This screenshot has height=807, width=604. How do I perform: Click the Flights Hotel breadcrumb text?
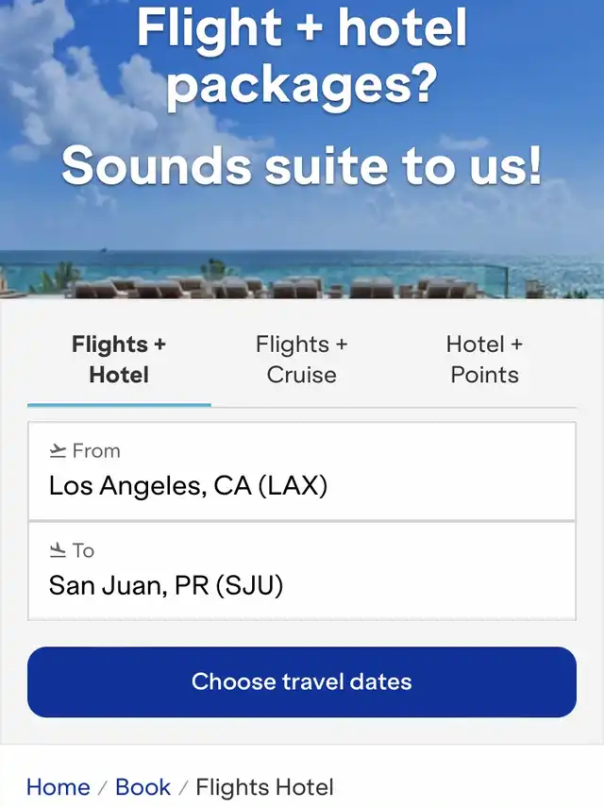(265, 787)
